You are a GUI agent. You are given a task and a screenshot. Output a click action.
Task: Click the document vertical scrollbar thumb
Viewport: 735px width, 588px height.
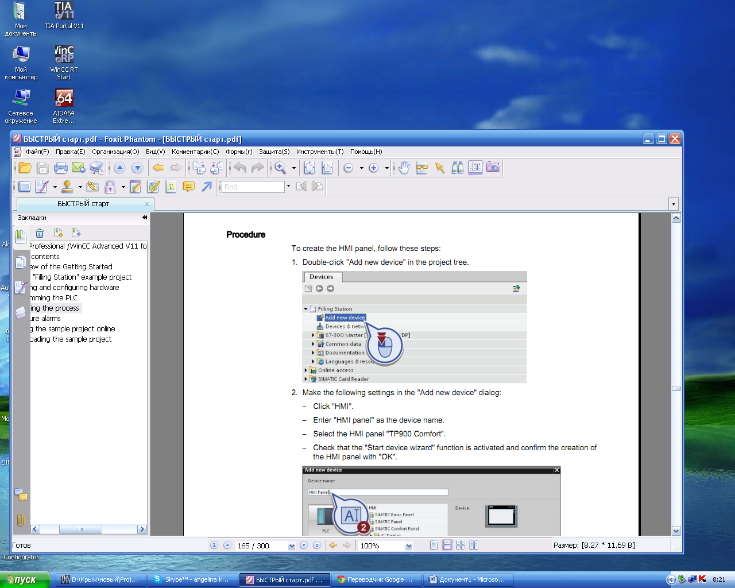[x=676, y=389]
